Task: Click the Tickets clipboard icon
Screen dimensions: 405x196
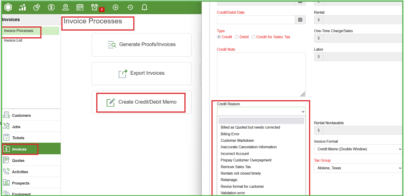Action: pos(6,137)
